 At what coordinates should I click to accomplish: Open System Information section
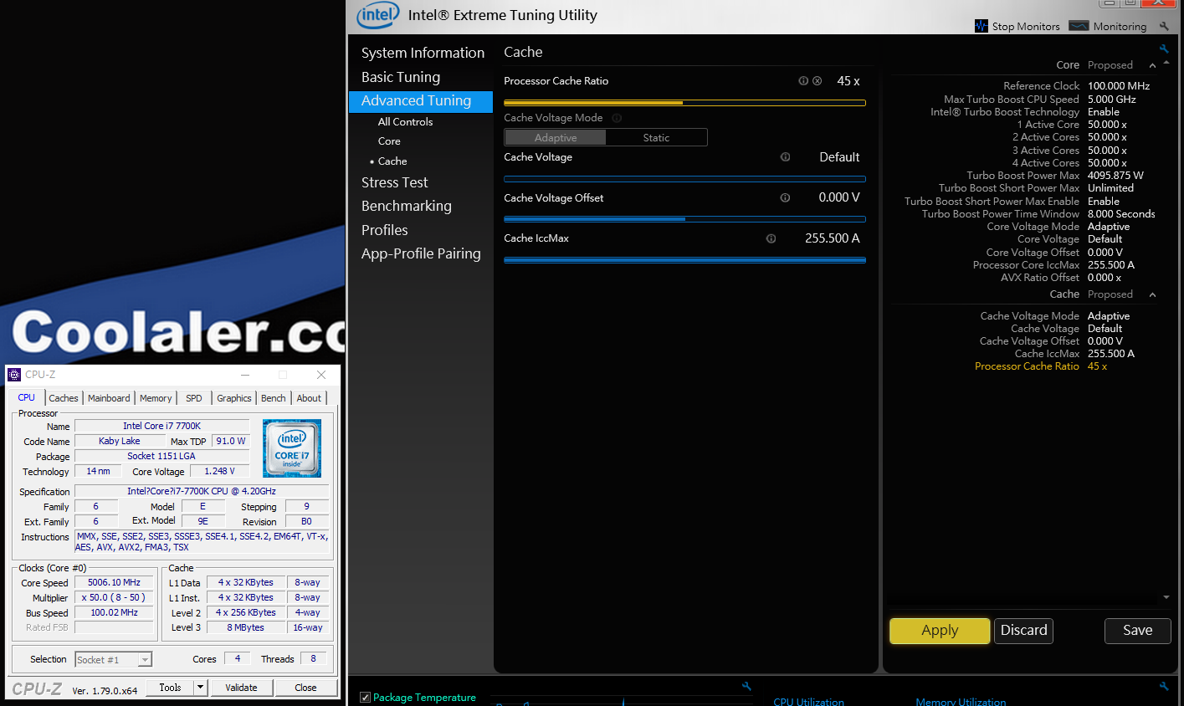pos(423,53)
